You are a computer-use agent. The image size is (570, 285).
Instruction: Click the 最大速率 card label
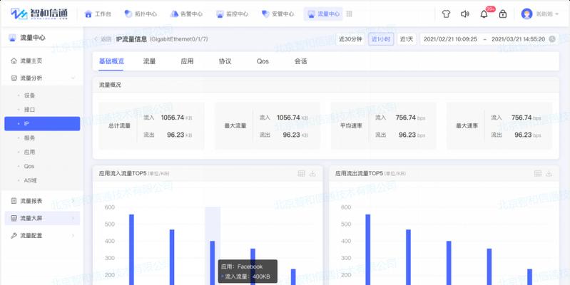point(467,126)
